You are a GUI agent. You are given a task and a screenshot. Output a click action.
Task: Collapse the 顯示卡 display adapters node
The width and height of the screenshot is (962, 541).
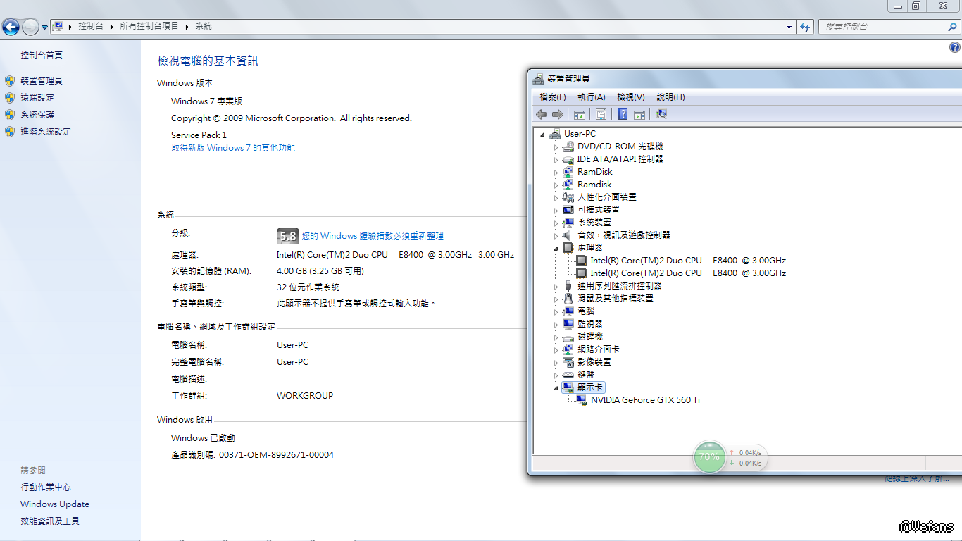coord(556,387)
